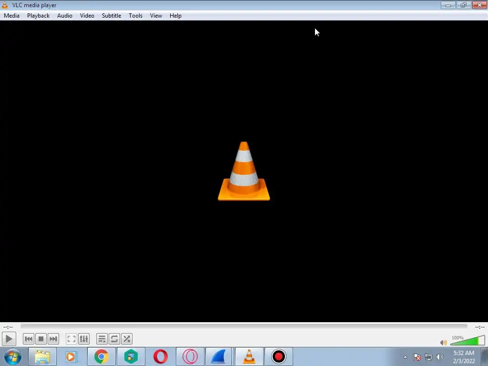Stop playback with the stop button
The height and width of the screenshot is (366, 488).
[41, 339]
